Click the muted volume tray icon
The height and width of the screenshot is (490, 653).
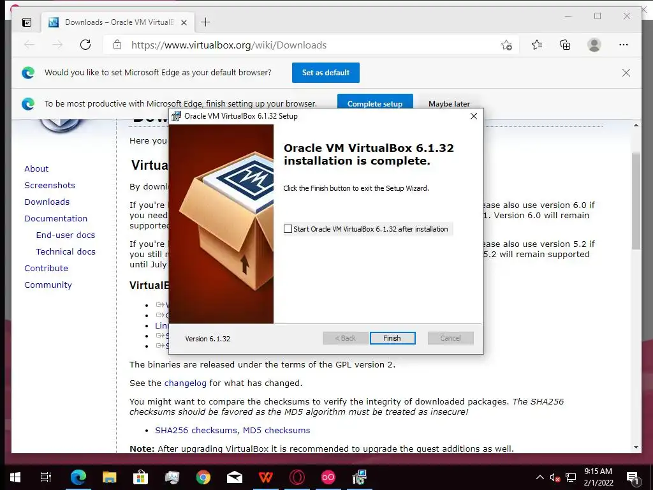(x=555, y=477)
